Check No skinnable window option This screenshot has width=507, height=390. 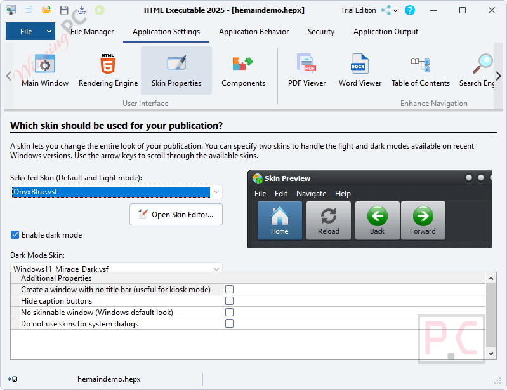229,313
